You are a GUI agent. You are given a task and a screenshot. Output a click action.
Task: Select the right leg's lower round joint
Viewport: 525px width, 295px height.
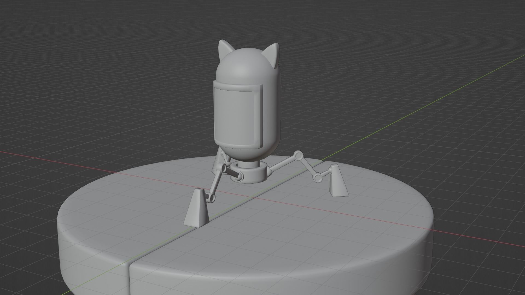pos(318,178)
